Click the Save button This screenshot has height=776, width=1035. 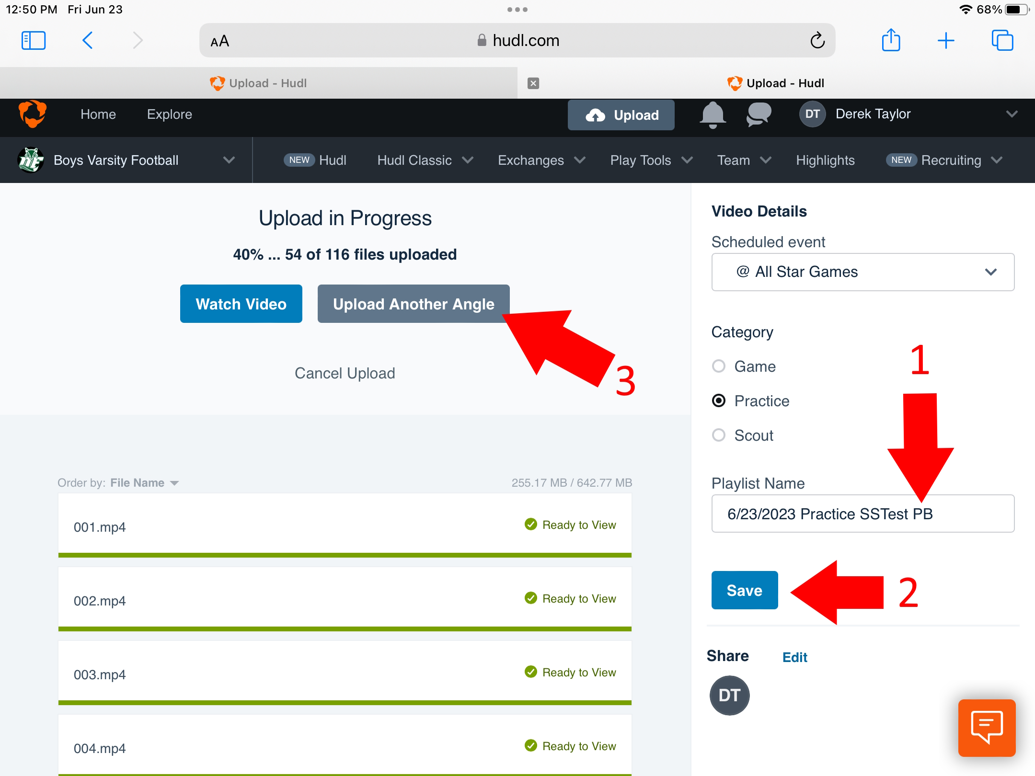click(x=745, y=590)
